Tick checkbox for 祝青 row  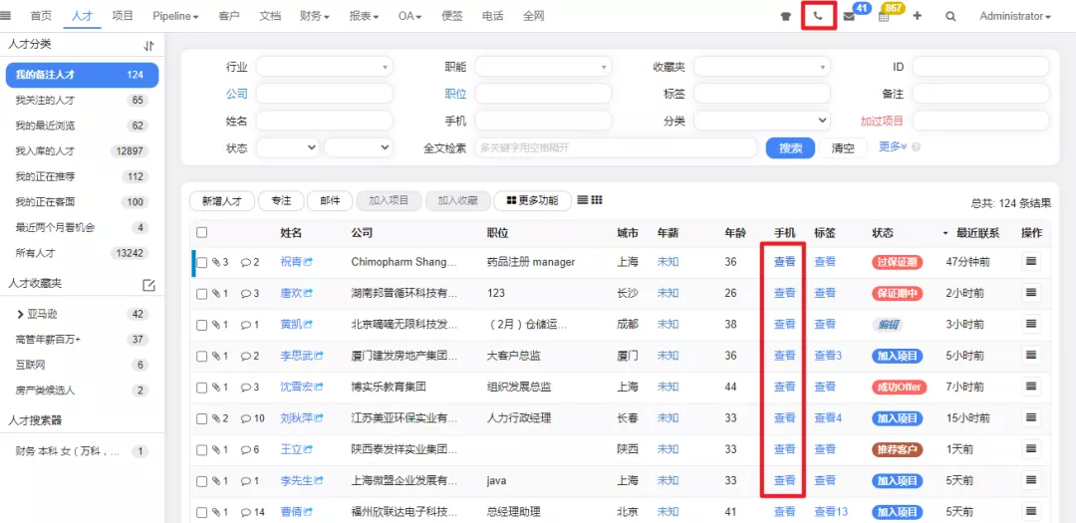[201, 262]
